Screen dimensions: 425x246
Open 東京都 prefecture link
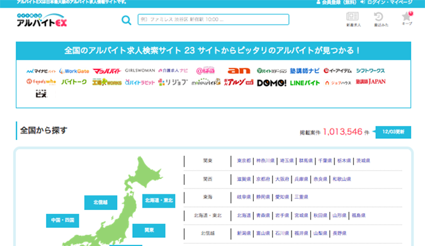click(244, 161)
